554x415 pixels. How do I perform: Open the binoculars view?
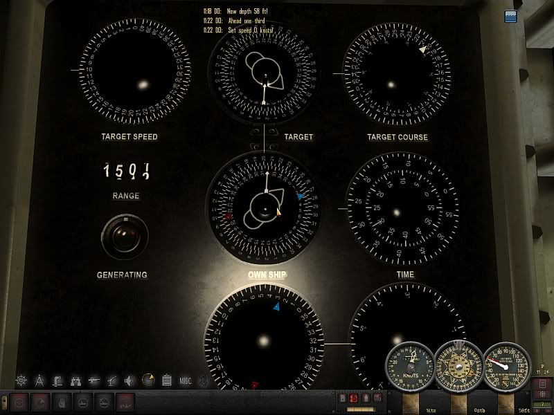75,381
